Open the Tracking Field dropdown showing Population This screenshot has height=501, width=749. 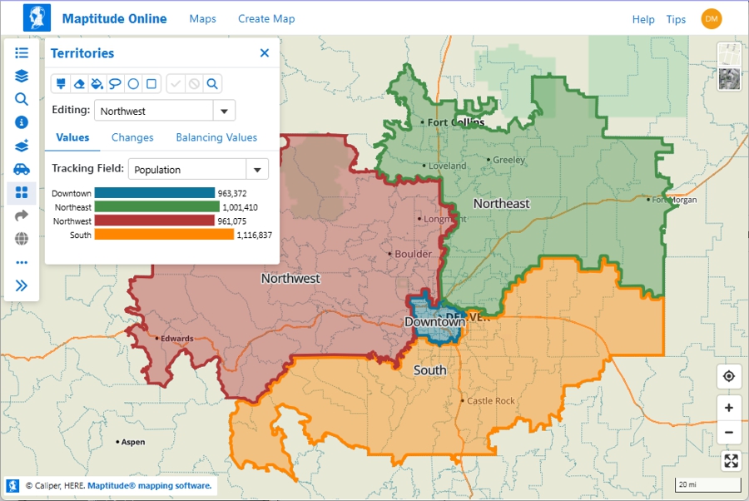pos(258,169)
